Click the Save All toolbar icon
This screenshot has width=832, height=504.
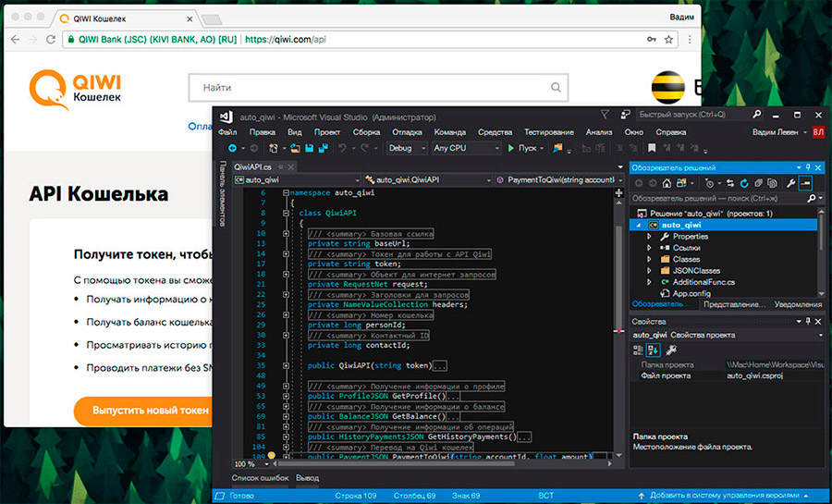322,149
